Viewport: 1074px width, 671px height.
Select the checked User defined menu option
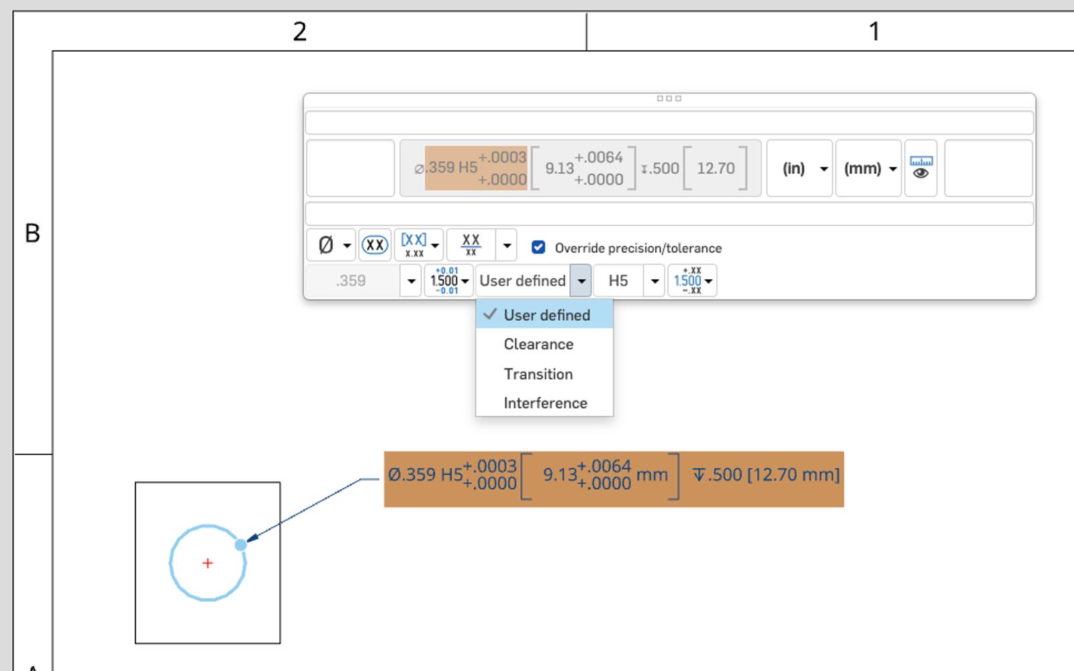tap(546, 315)
